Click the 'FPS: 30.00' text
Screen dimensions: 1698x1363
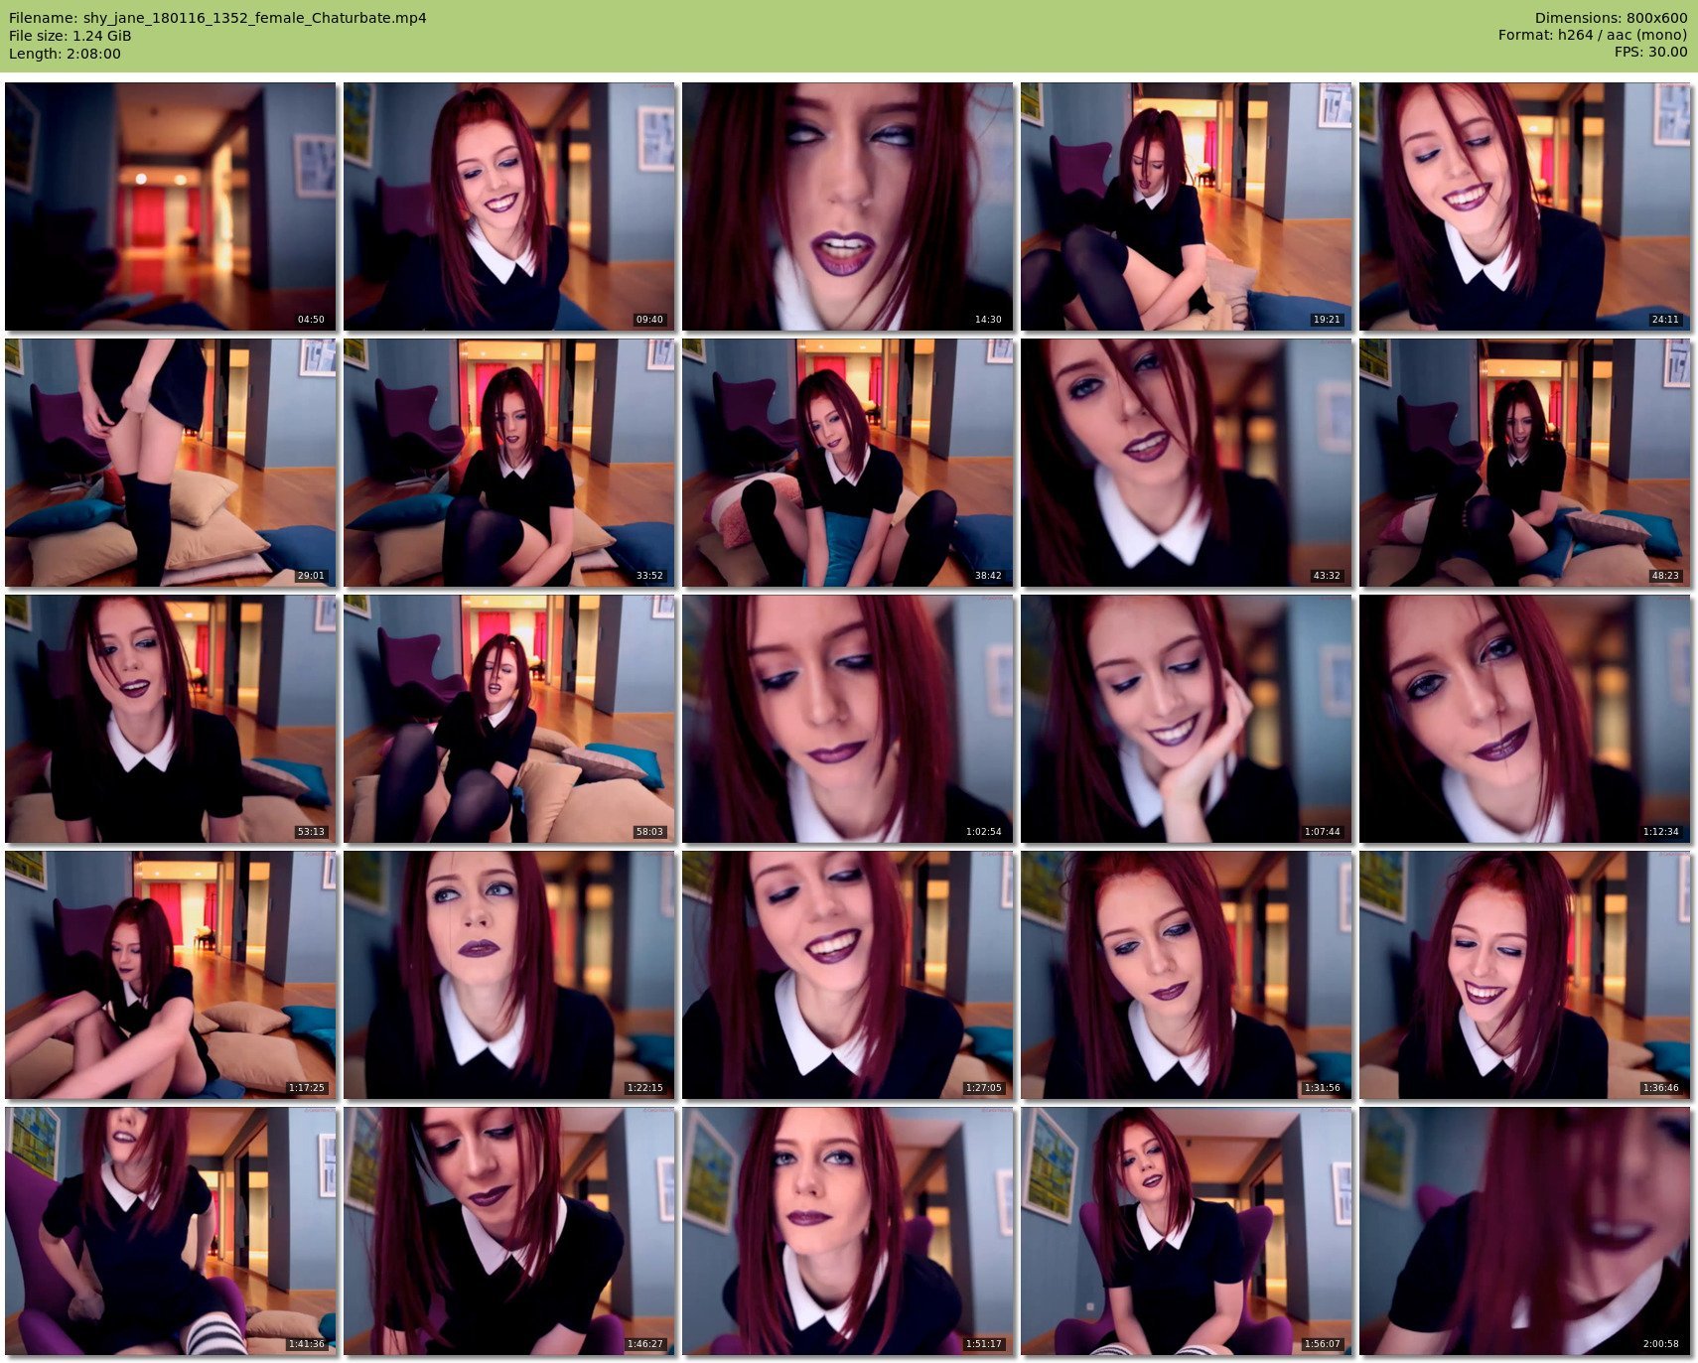click(x=1650, y=52)
